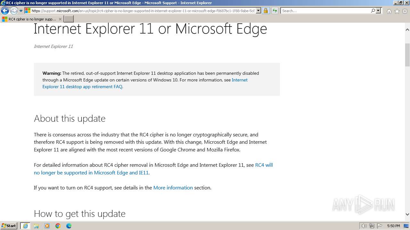410x230 pixels.
Task: Click the page scrollbar up arrow
Action: pyautogui.click(x=407, y=30)
